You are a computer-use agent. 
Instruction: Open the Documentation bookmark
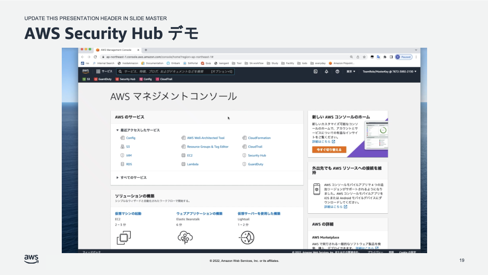click(152, 63)
